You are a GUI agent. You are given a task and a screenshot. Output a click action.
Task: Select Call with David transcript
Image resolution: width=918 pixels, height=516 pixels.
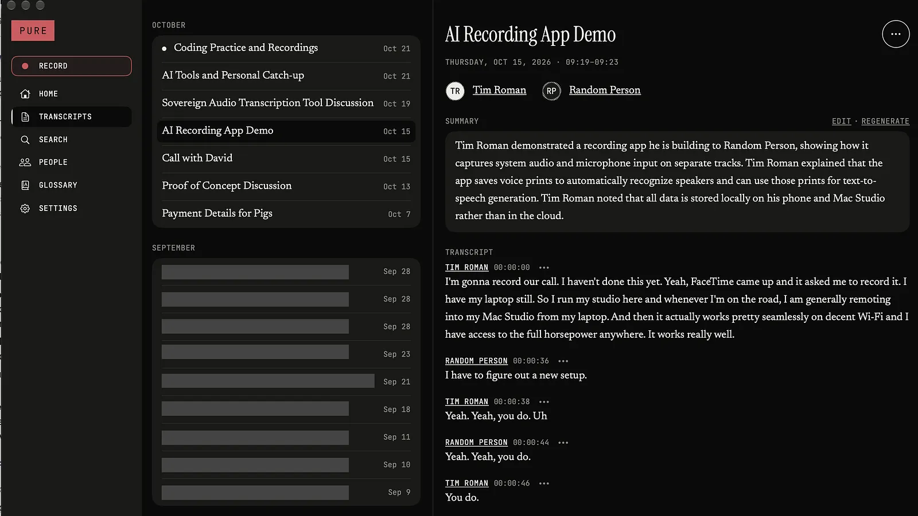click(286, 158)
